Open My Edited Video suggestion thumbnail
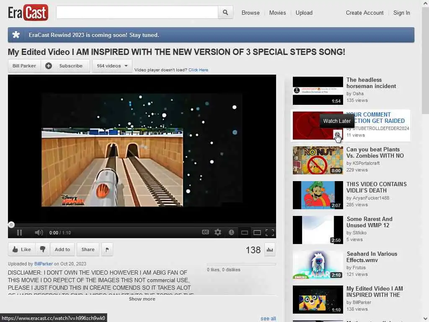This screenshot has width=429, height=322. click(x=318, y=299)
